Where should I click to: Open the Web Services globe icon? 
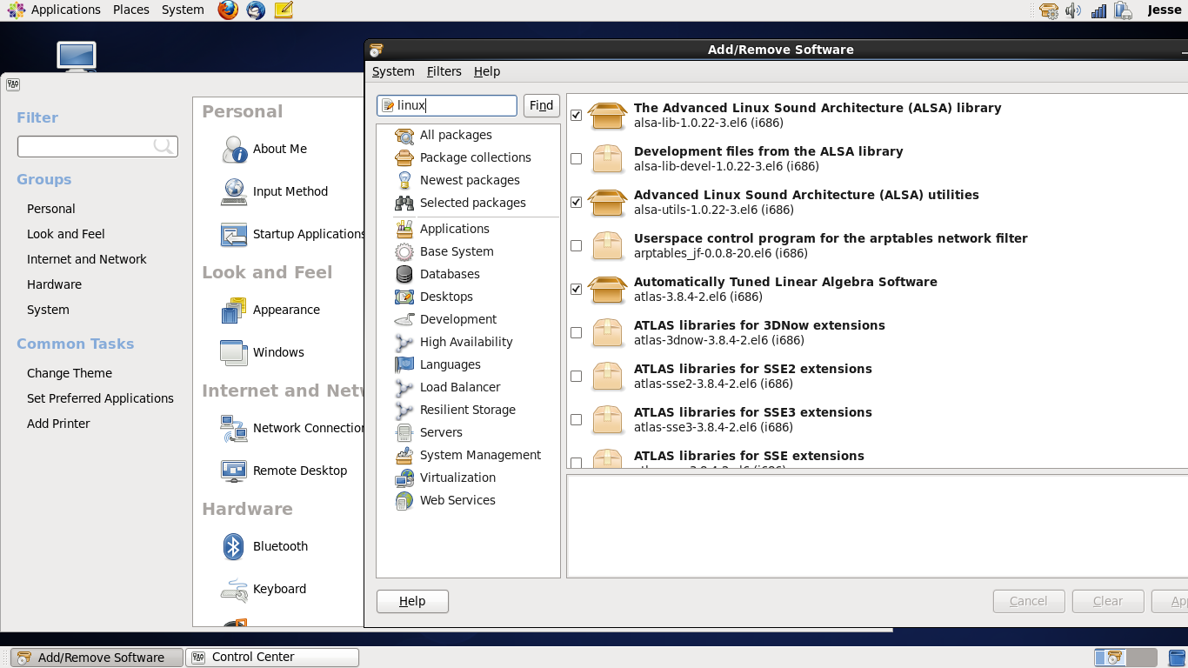tap(404, 500)
